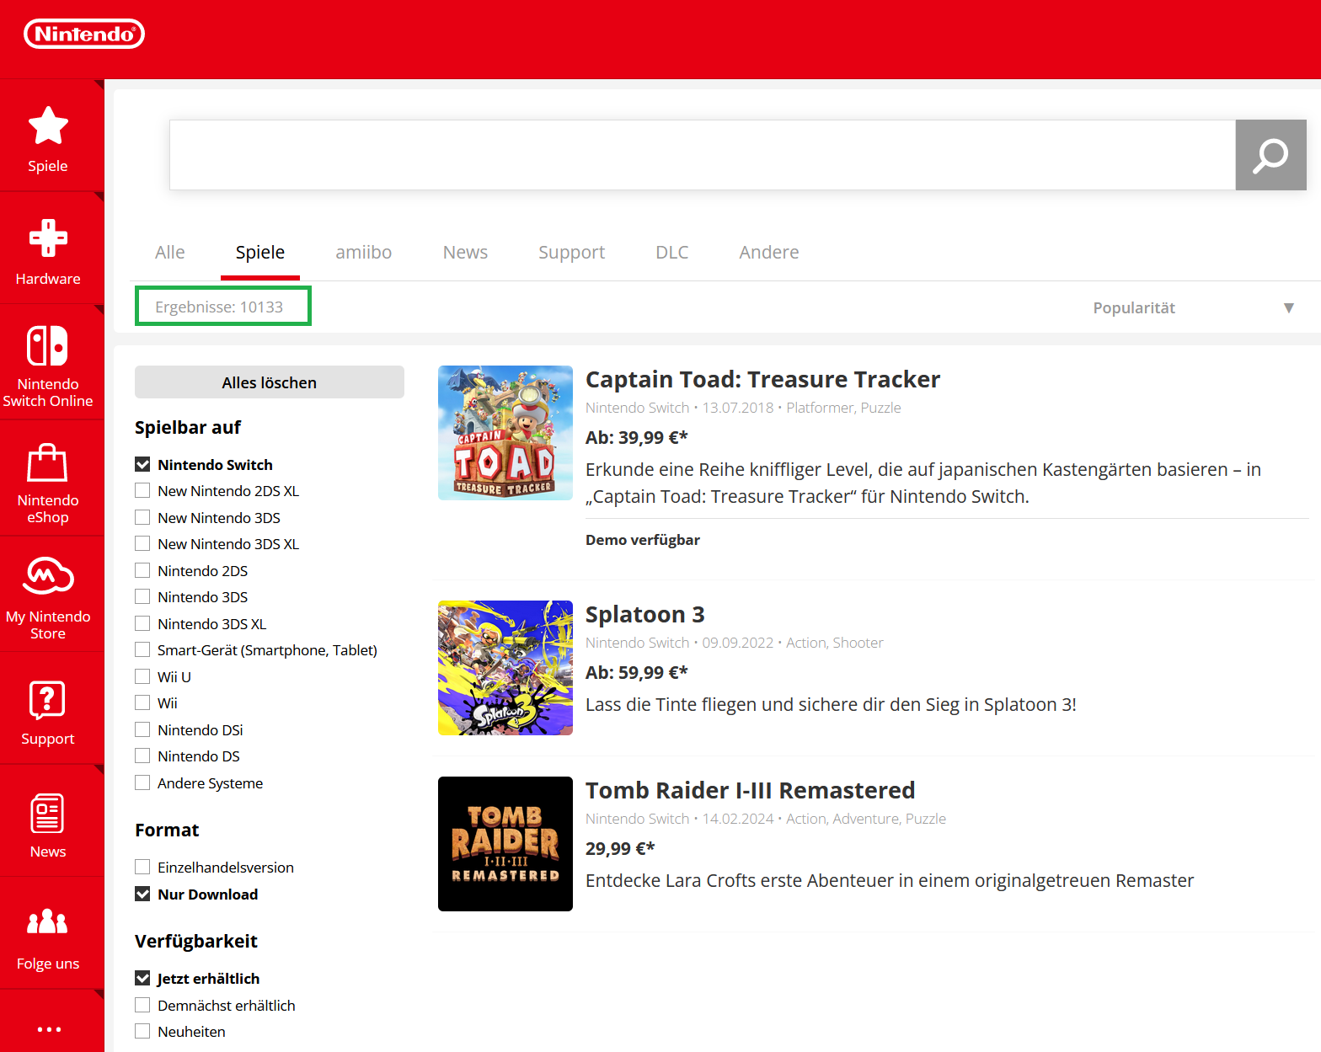Click the Spielbar auf heading
1321x1052 pixels.
[188, 427]
